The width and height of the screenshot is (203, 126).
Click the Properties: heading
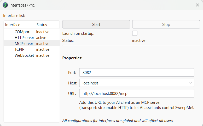click(72, 58)
